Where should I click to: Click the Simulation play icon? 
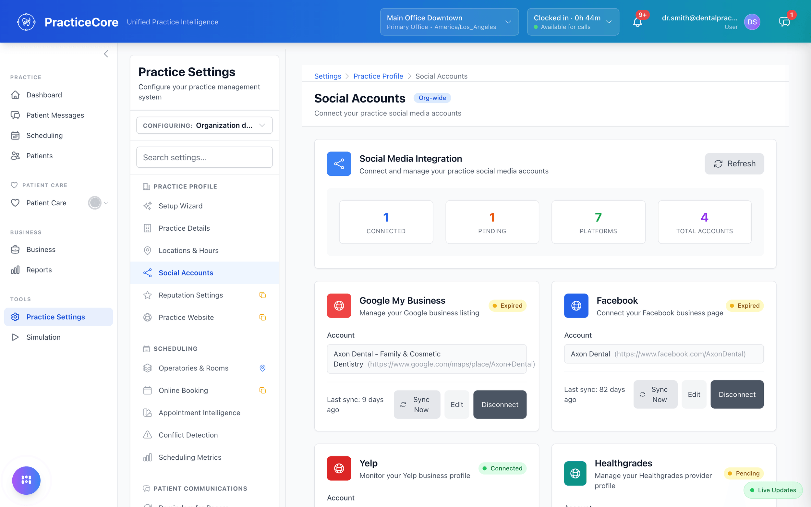tap(15, 337)
